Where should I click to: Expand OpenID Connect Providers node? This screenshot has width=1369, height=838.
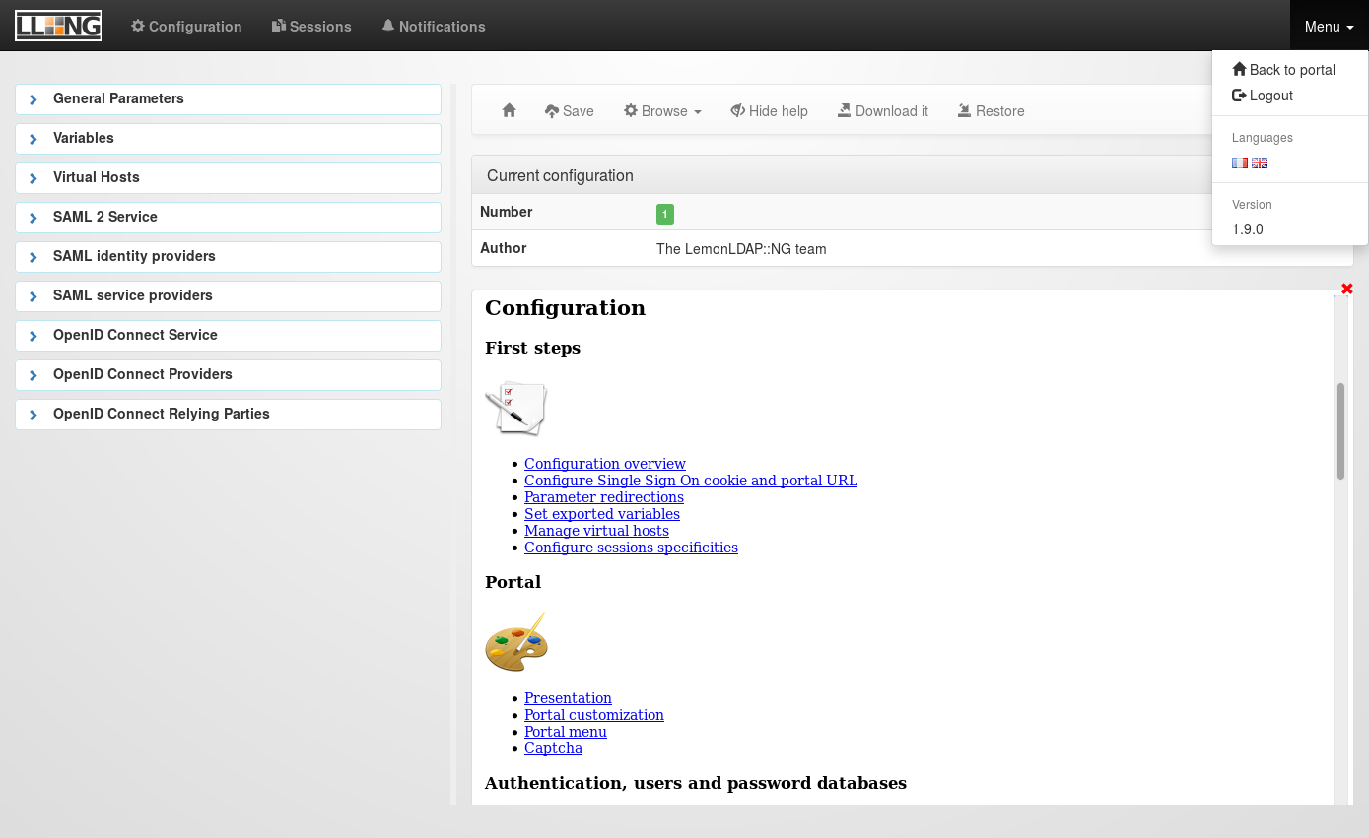34,375
